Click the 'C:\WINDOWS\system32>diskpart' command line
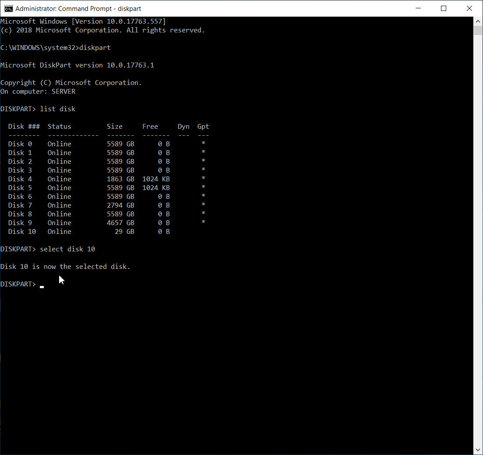This screenshot has height=455, width=483. 56,48
